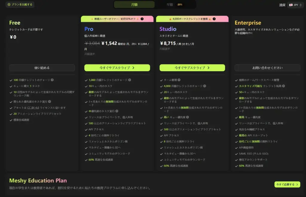Image resolution: width=306 pixels, height=197 pixels.
Task: Click Free plan 使い始める button
Action: click(x=42, y=68)
